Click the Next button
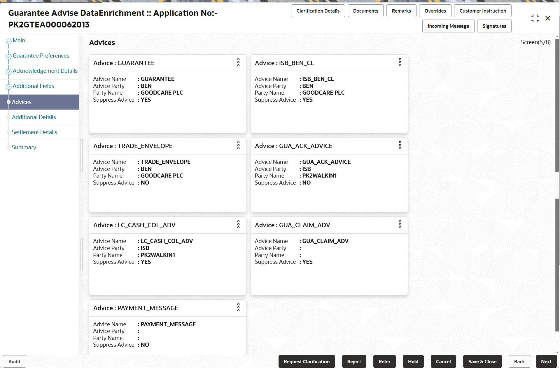Viewport: 560px width, 368px height. 546,362
